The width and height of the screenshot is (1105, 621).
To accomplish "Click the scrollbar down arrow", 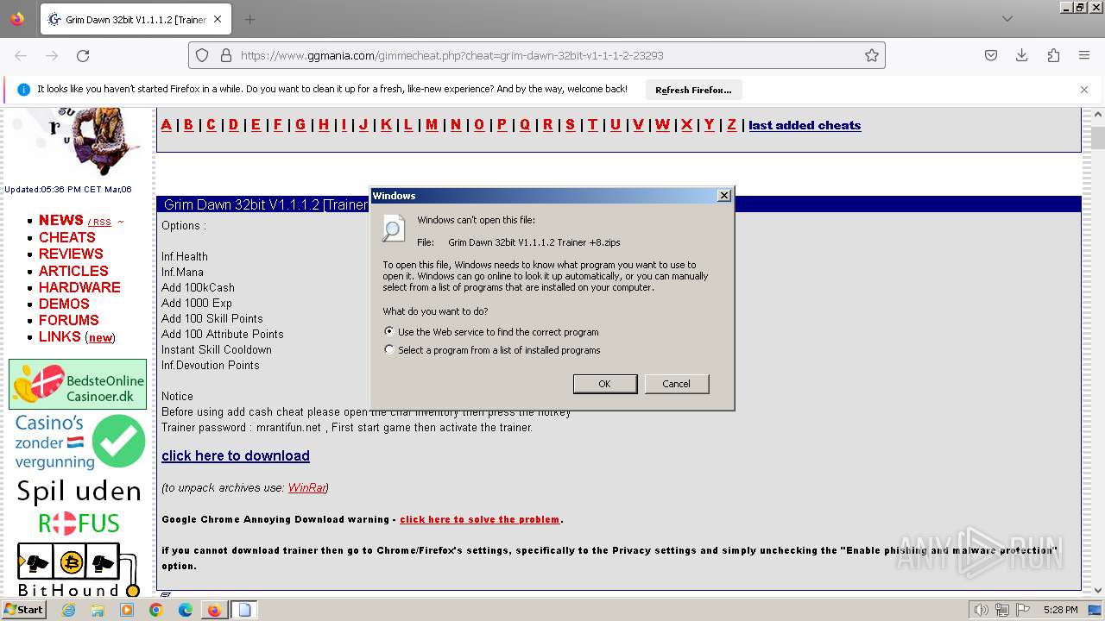I will [x=1097, y=591].
